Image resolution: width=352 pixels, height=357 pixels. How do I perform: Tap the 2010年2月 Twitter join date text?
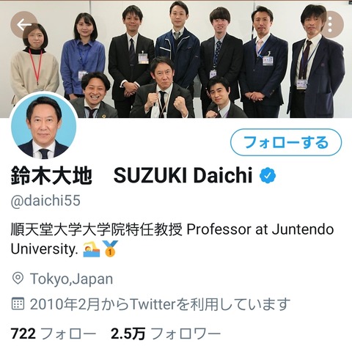pos(160,304)
